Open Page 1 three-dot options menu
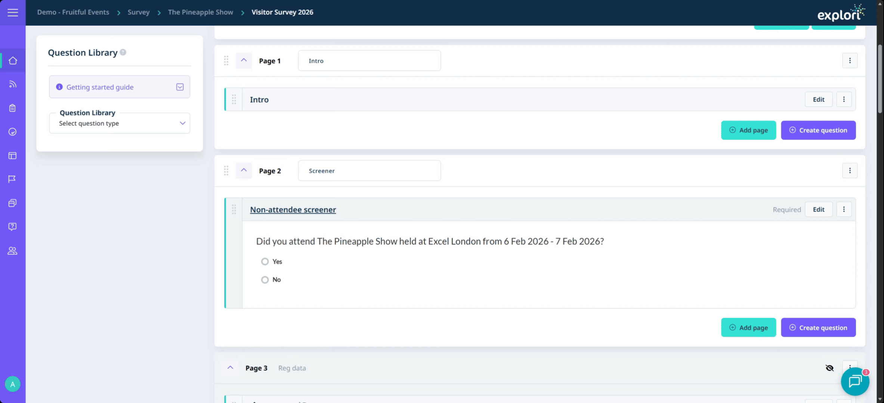884x403 pixels. pyautogui.click(x=850, y=60)
